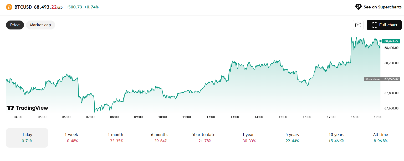Screen dimensions: 404x161
Task: Click the TradingView logo on chart
Action: (x=27, y=108)
